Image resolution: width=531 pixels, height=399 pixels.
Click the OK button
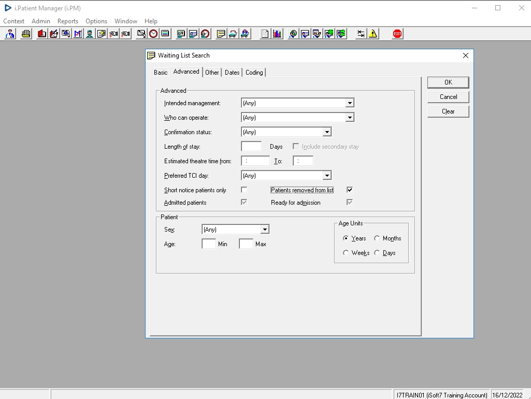tap(448, 82)
